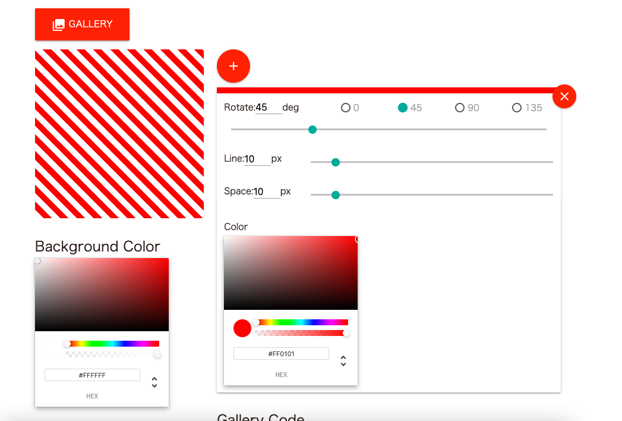Toggle color format arrows in stripe Color picker
Viewport: 622px width, 421px height.
[x=343, y=361]
